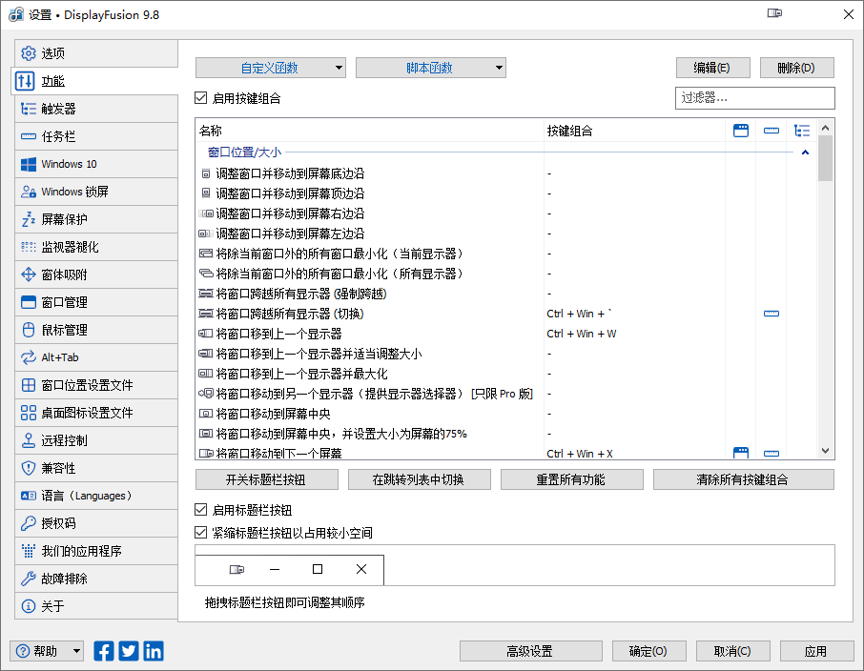Click the 取消(C) button
This screenshot has height=671, width=864.
coord(733,651)
